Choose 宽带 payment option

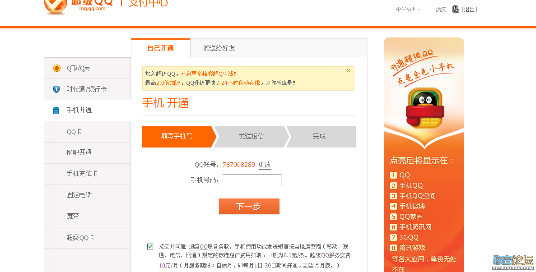(x=88, y=216)
